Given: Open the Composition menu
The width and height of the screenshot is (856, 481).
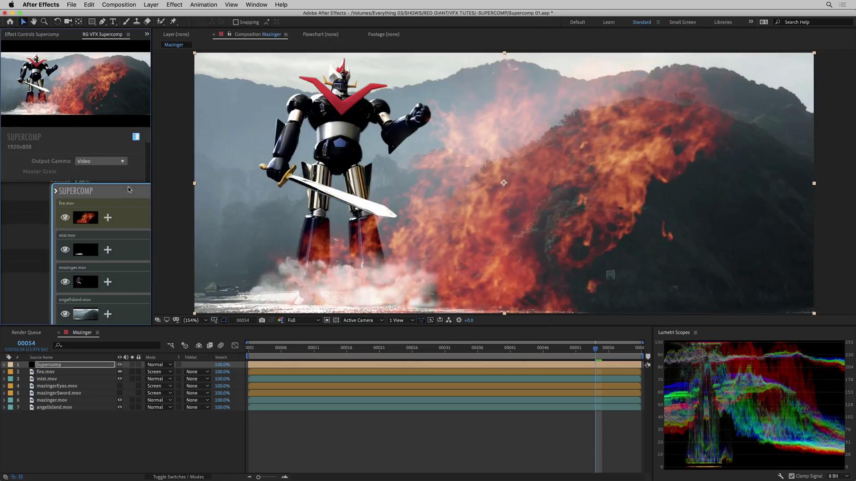Looking at the screenshot, I should coord(119,4).
